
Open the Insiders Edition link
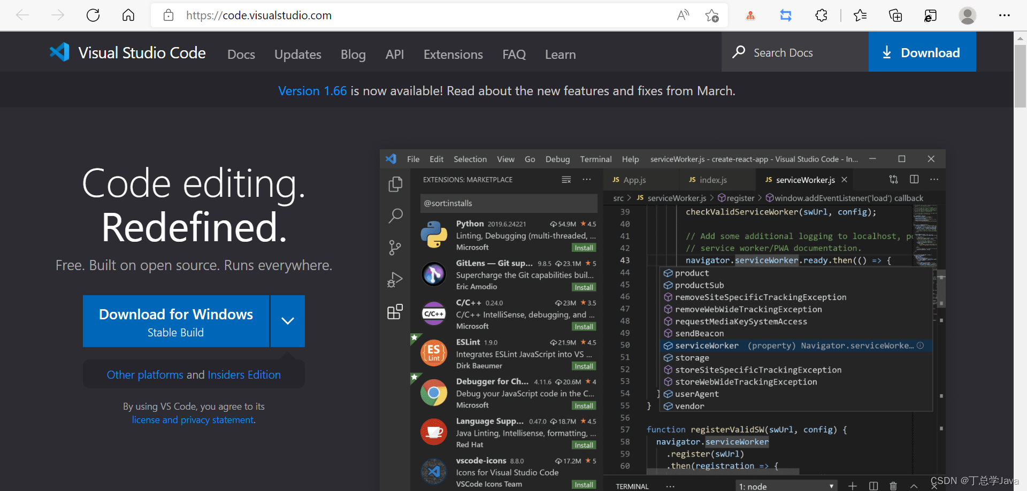pos(244,375)
